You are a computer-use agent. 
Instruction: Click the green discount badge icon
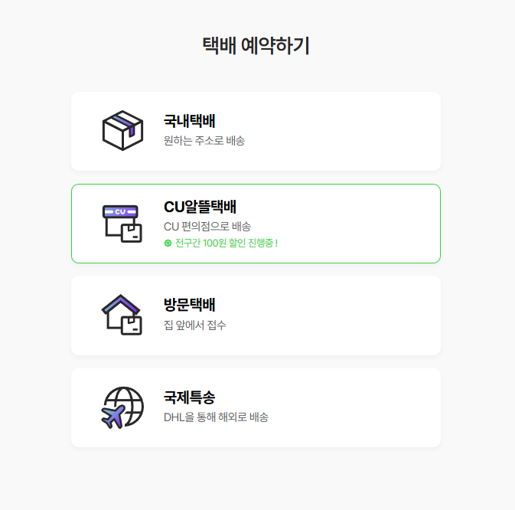[x=168, y=244]
